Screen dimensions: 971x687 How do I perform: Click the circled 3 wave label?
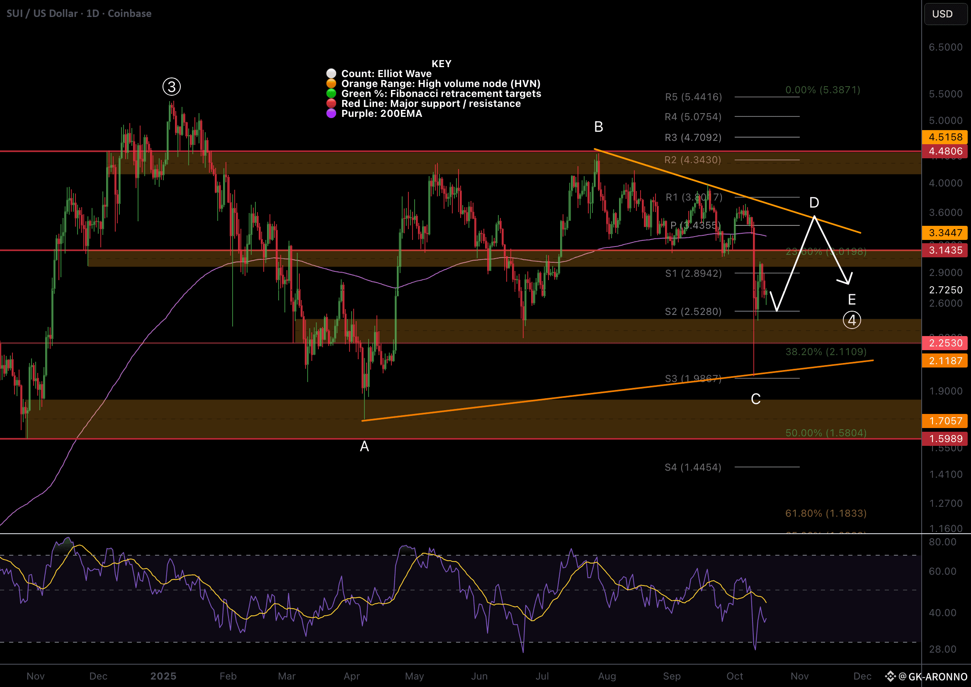(x=171, y=87)
